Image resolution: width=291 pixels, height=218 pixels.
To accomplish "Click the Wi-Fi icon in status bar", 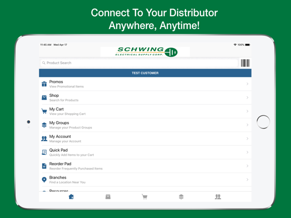I will pyautogui.click(x=235, y=45).
